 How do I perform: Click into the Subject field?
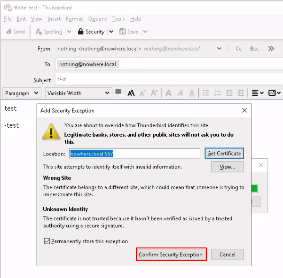169,79
